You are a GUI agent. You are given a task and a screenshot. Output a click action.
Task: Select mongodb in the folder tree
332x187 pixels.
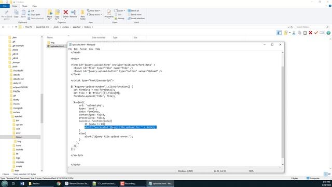tap(18, 108)
